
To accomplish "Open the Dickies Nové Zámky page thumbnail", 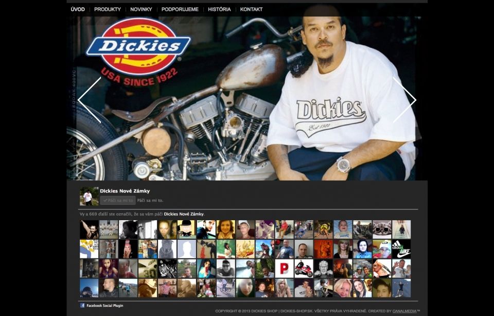I will pyautogui.click(x=89, y=196).
